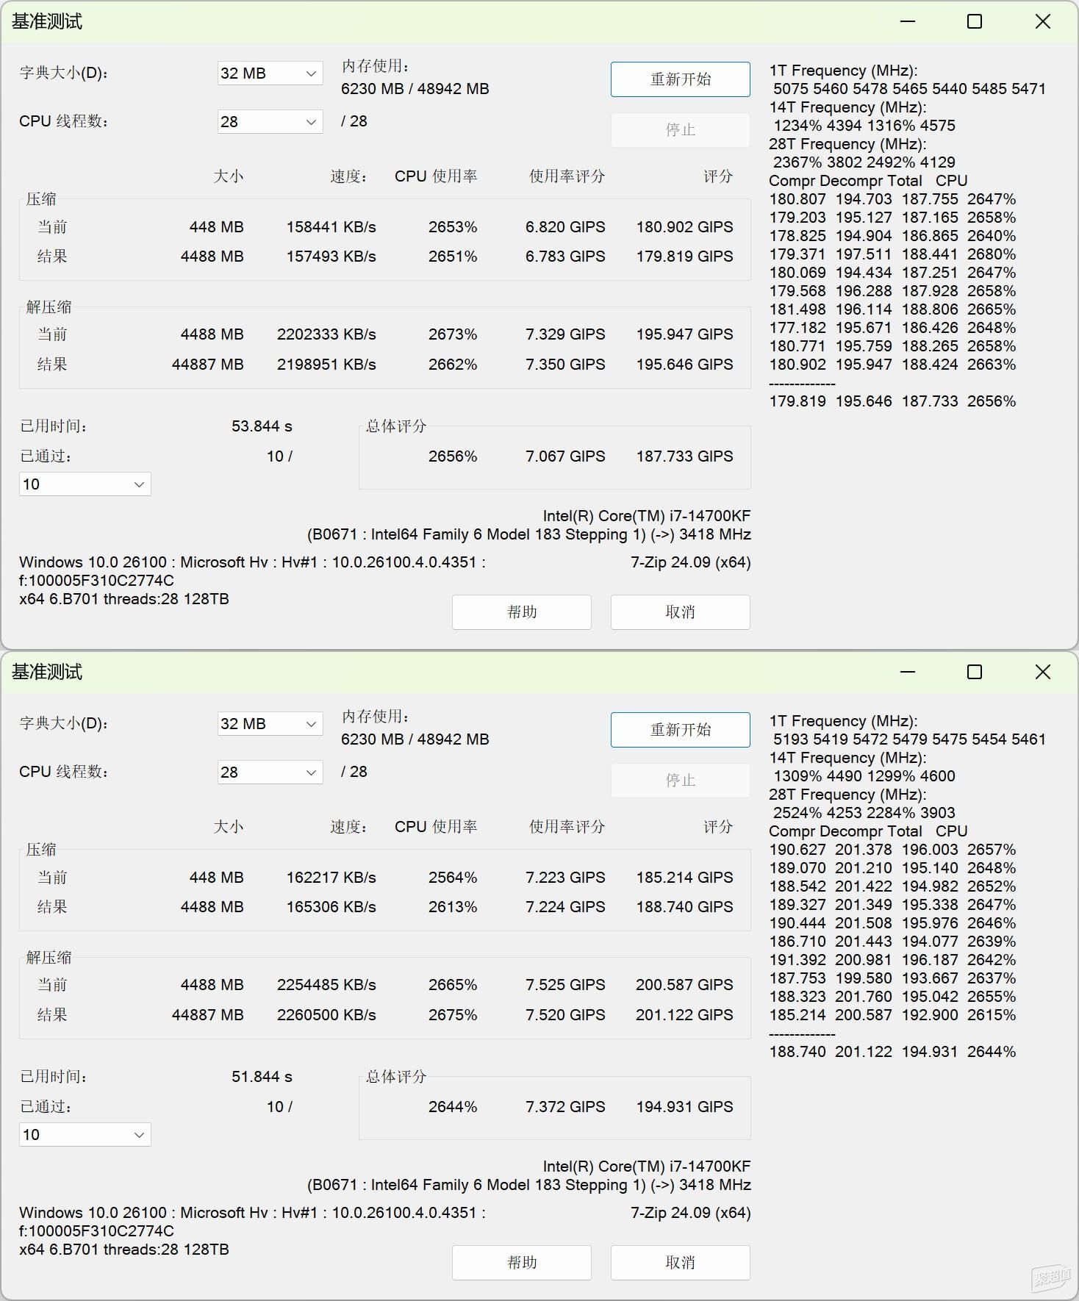This screenshot has height=1301, width=1079.
Task: Click log row starting 186.710
Action: pyautogui.click(x=892, y=942)
